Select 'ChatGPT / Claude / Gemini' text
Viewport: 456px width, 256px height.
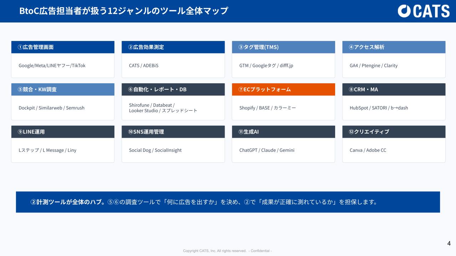coord(267,150)
